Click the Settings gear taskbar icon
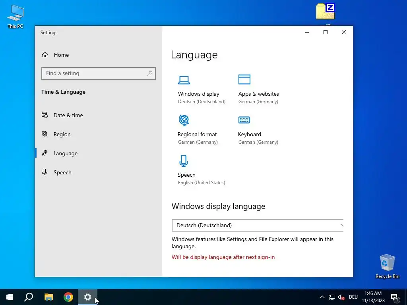 [88, 297]
